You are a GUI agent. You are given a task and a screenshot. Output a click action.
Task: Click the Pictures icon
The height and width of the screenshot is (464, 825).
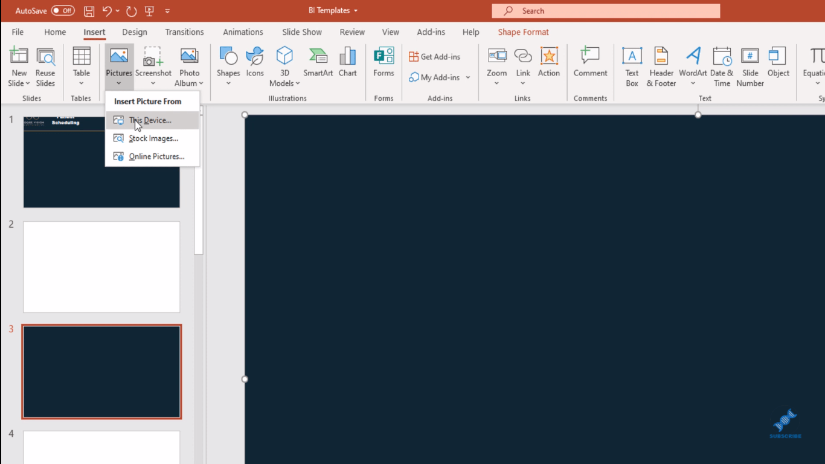(118, 56)
